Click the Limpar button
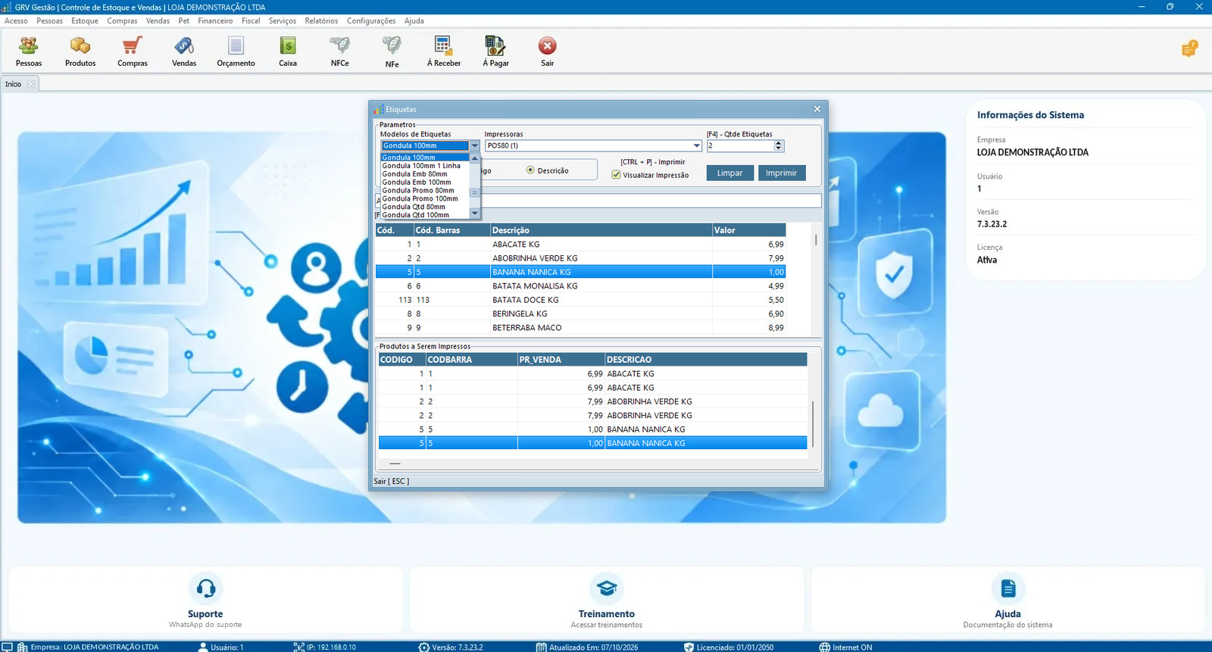 tap(730, 173)
